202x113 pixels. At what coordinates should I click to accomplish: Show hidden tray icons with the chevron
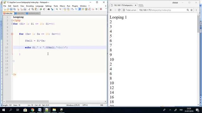pos(170,110)
